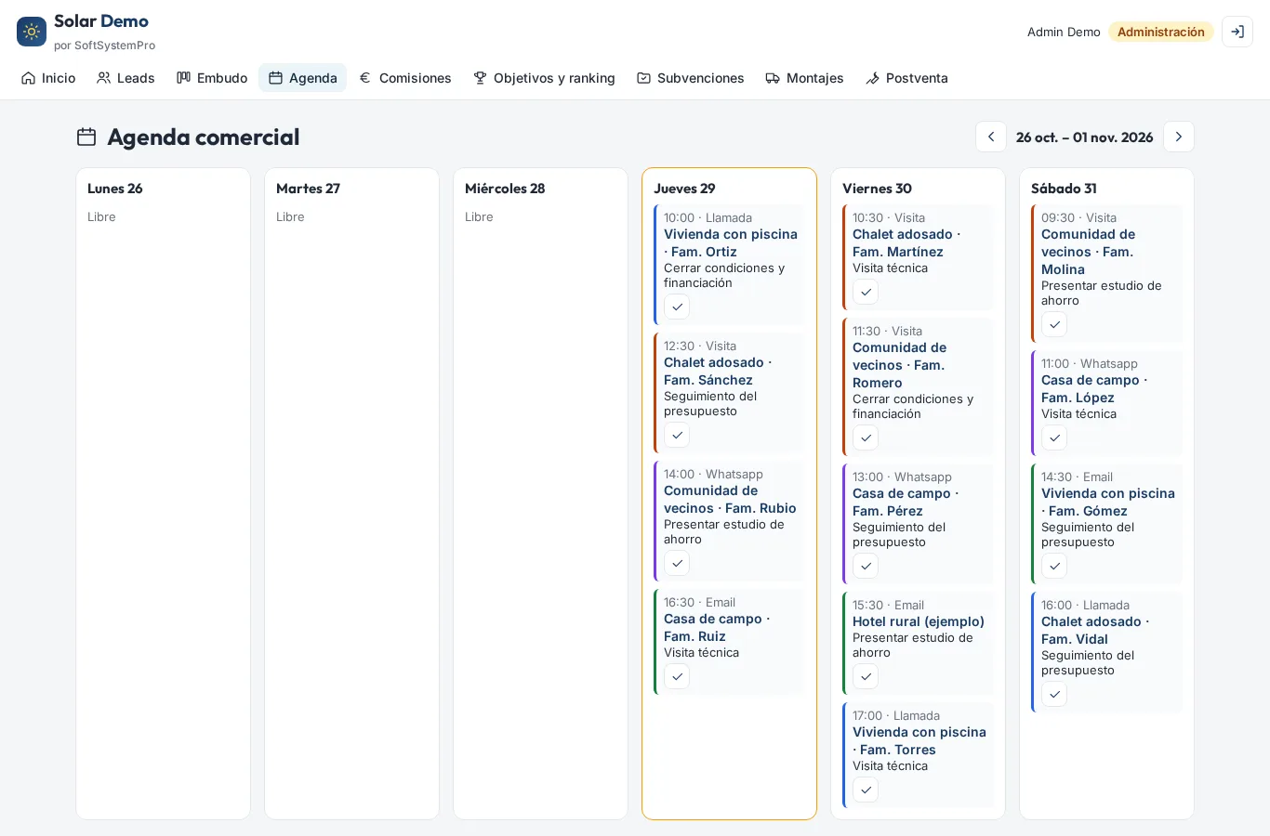This screenshot has width=1270, height=836.
Task: Go to the next week with the right chevron
Action: 1179,137
